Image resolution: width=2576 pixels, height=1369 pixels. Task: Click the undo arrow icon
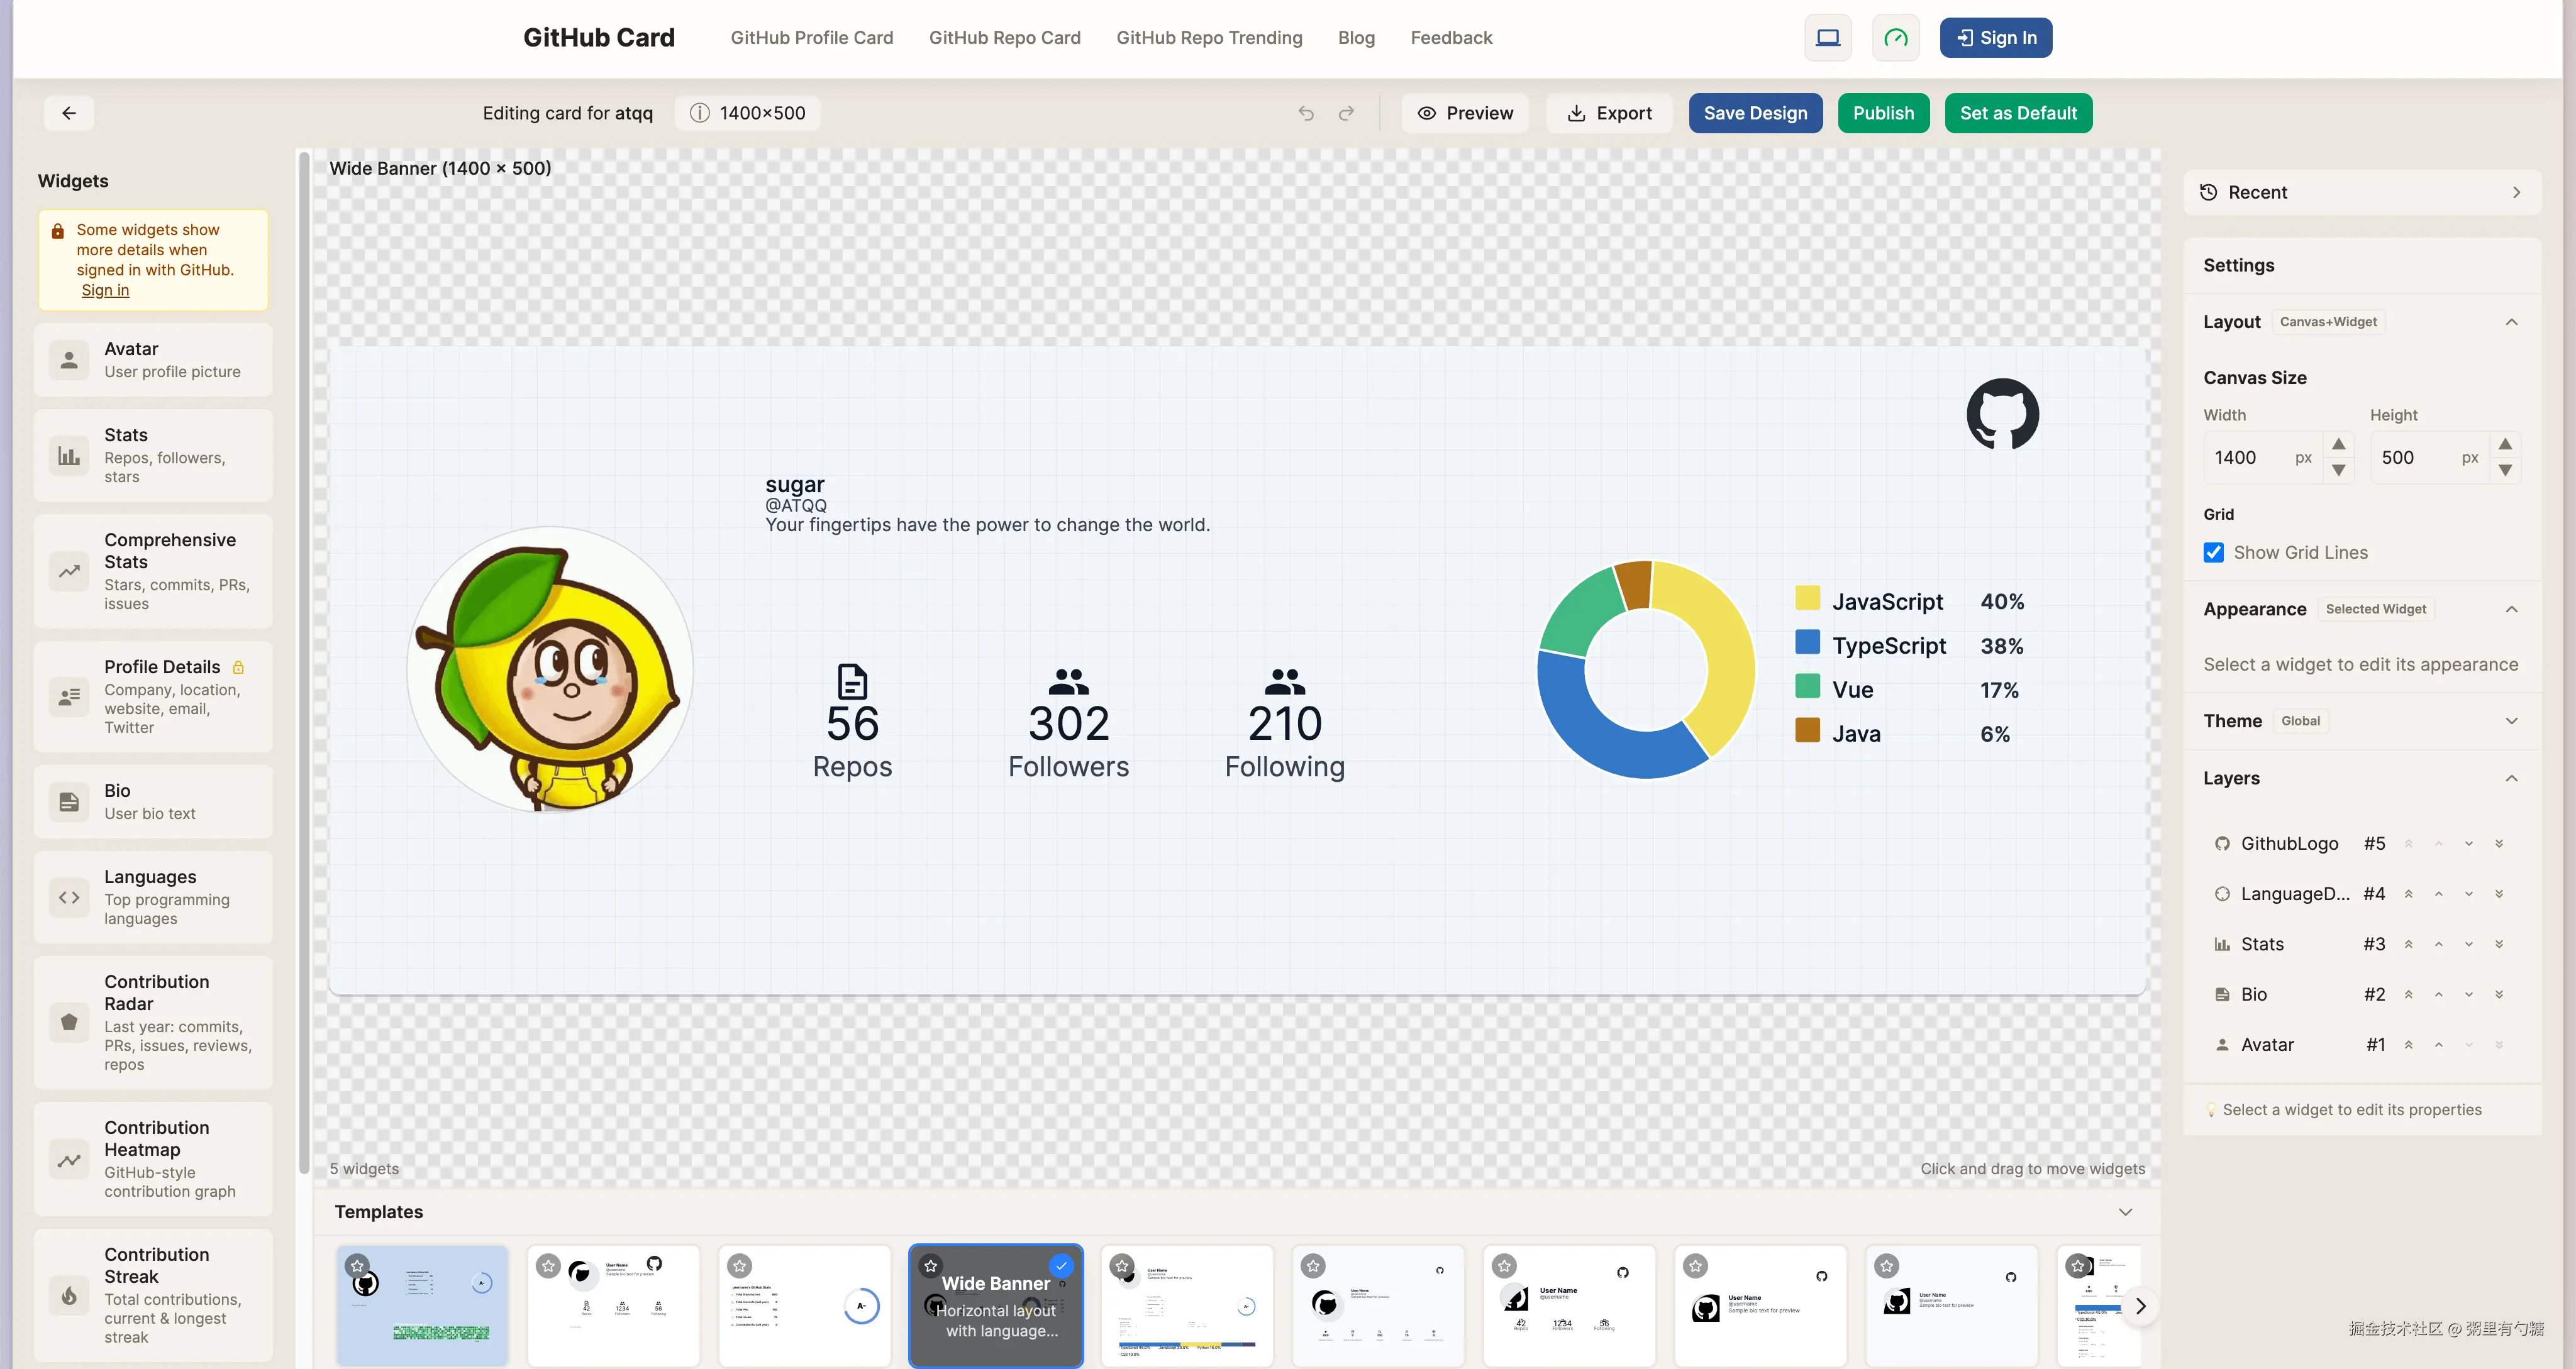click(1306, 113)
